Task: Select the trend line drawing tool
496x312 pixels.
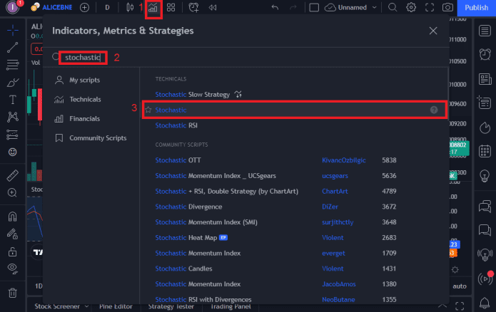Action: point(13,47)
